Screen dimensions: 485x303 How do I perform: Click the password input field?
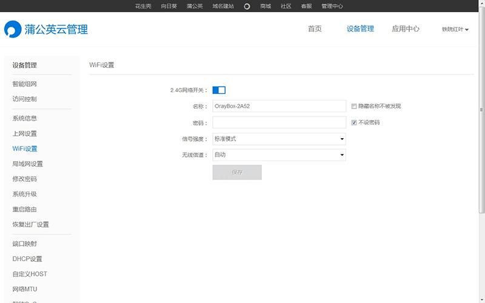[x=279, y=122]
